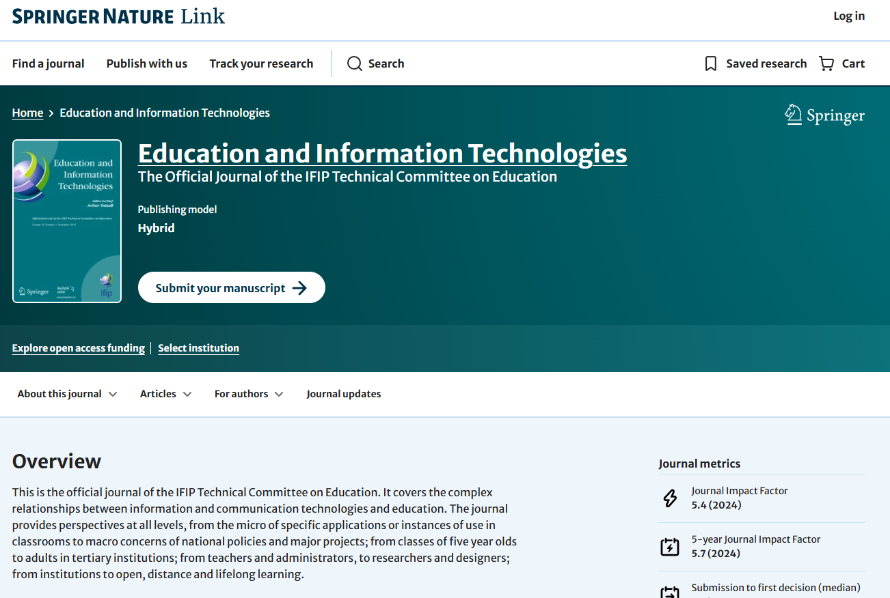Image resolution: width=890 pixels, height=598 pixels.
Task: Click the Springer horse logo
Action: click(x=793, y=115)
